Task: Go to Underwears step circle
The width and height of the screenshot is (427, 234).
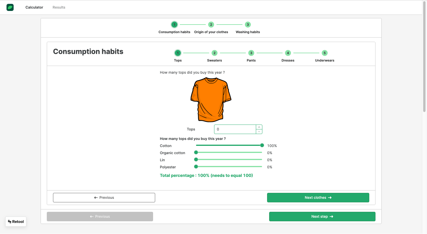Action: click(325, 53)
